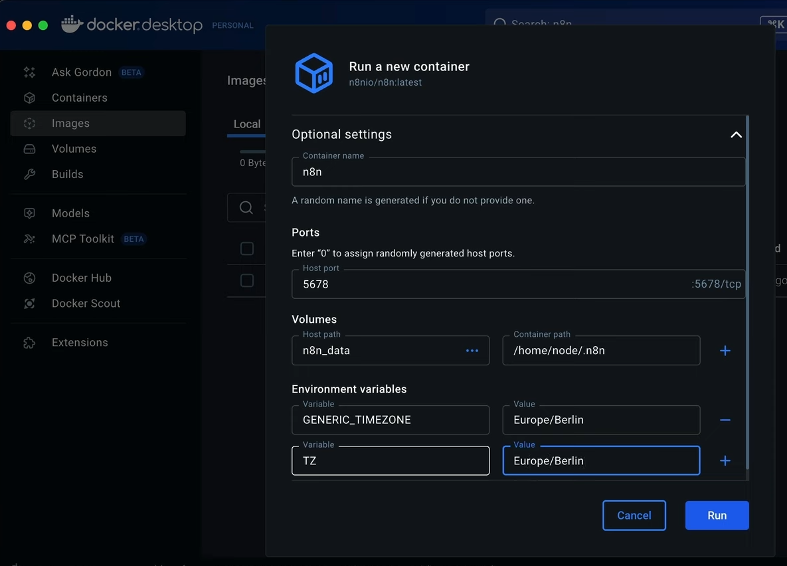The height and width of the screenshot is (566, 787).
Task: Focus value field next to TZ
Action: 601,460
